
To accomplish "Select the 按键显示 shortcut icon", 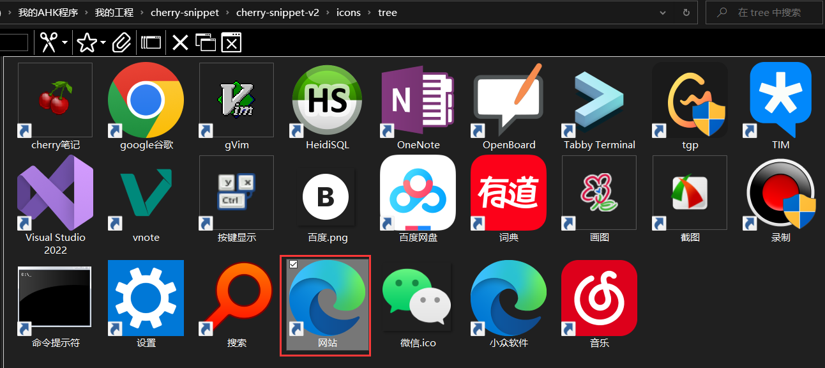I will (236, 192).
